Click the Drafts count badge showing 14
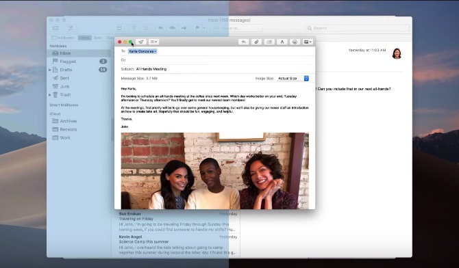The image size is (459, 268). click(103, 70)
